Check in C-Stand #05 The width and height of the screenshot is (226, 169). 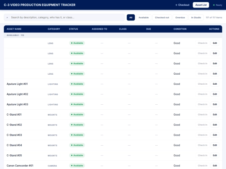pyautogui.click(x=203, y=155)
